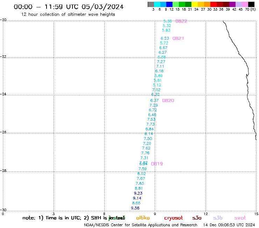Click the pink time label 0820
The width and height of the screenshot is (259, 228).
pos(168,101)
